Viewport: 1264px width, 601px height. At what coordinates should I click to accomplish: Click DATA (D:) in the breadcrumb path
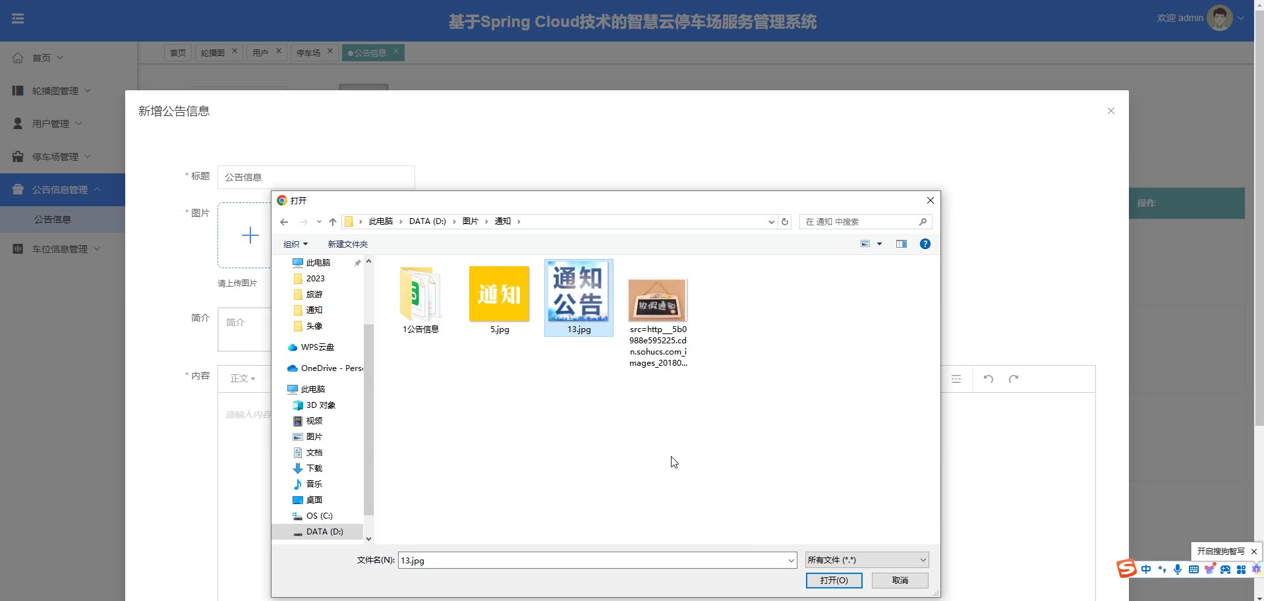(x=428, y=221)
